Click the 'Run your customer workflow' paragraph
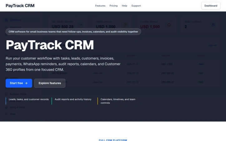226x141 pixels. click(63, 64)
